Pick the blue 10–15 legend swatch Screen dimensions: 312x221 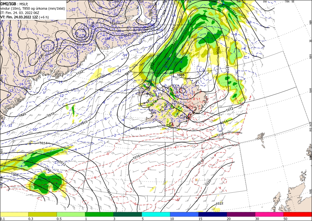click(184, 214)
